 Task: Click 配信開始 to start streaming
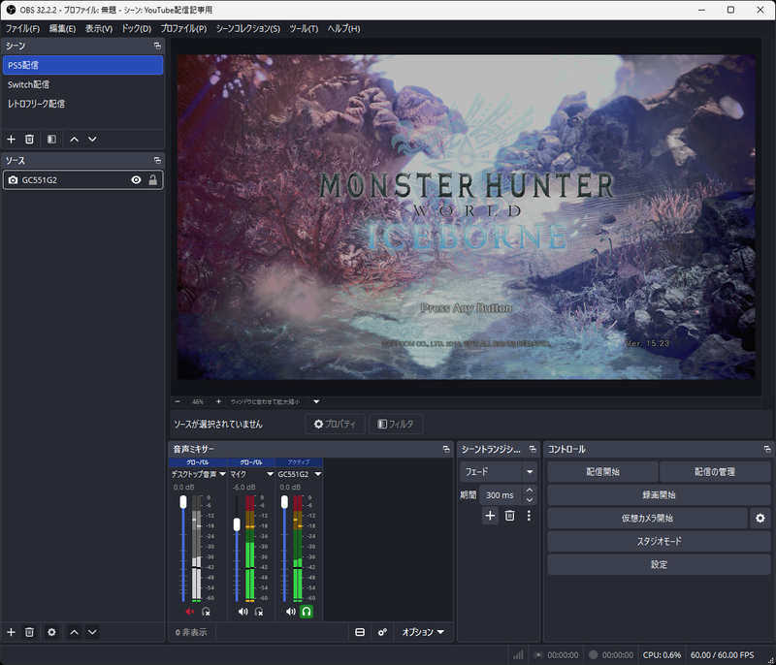(x=602, y=472)
